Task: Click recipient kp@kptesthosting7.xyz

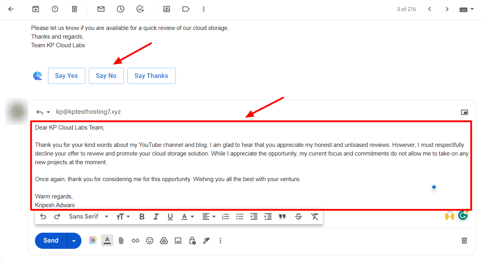Action: coord(88,112)
